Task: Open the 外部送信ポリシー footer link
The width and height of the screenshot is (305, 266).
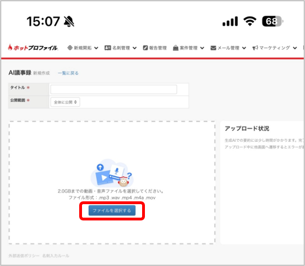Action: click(24, 256)
